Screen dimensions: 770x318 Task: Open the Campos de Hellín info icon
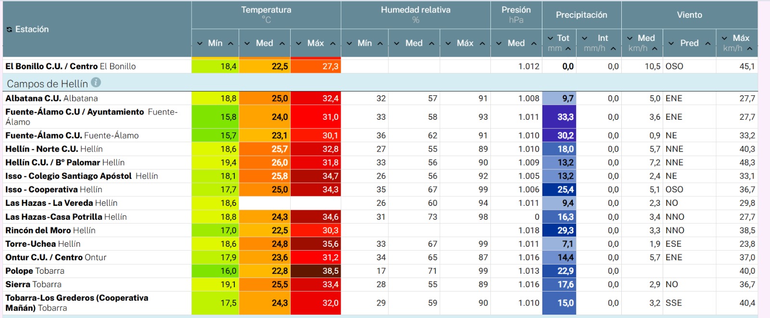(96, 82)
